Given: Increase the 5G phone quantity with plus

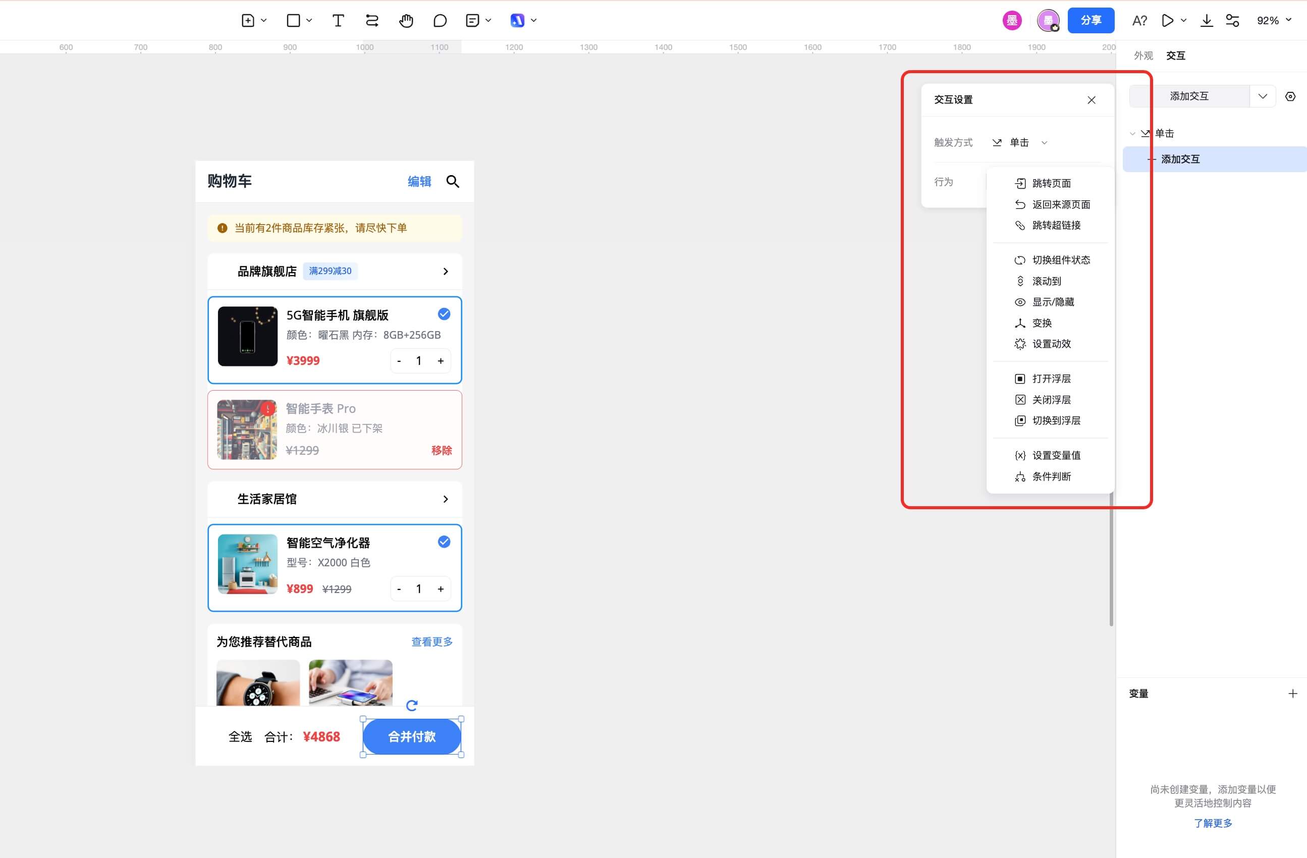Looking at the screenshot, I should click(x=441, y=361).
